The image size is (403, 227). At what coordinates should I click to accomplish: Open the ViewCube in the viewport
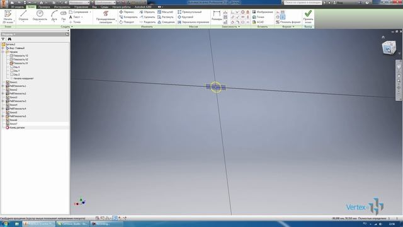pos(389,48)
